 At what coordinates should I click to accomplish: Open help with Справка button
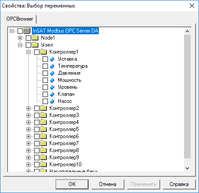coord(179,184)
